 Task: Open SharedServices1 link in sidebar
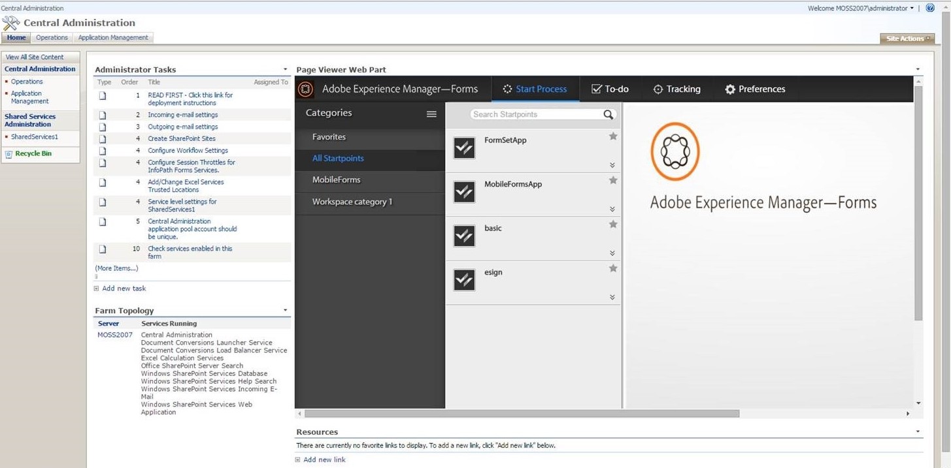[35, 137]
